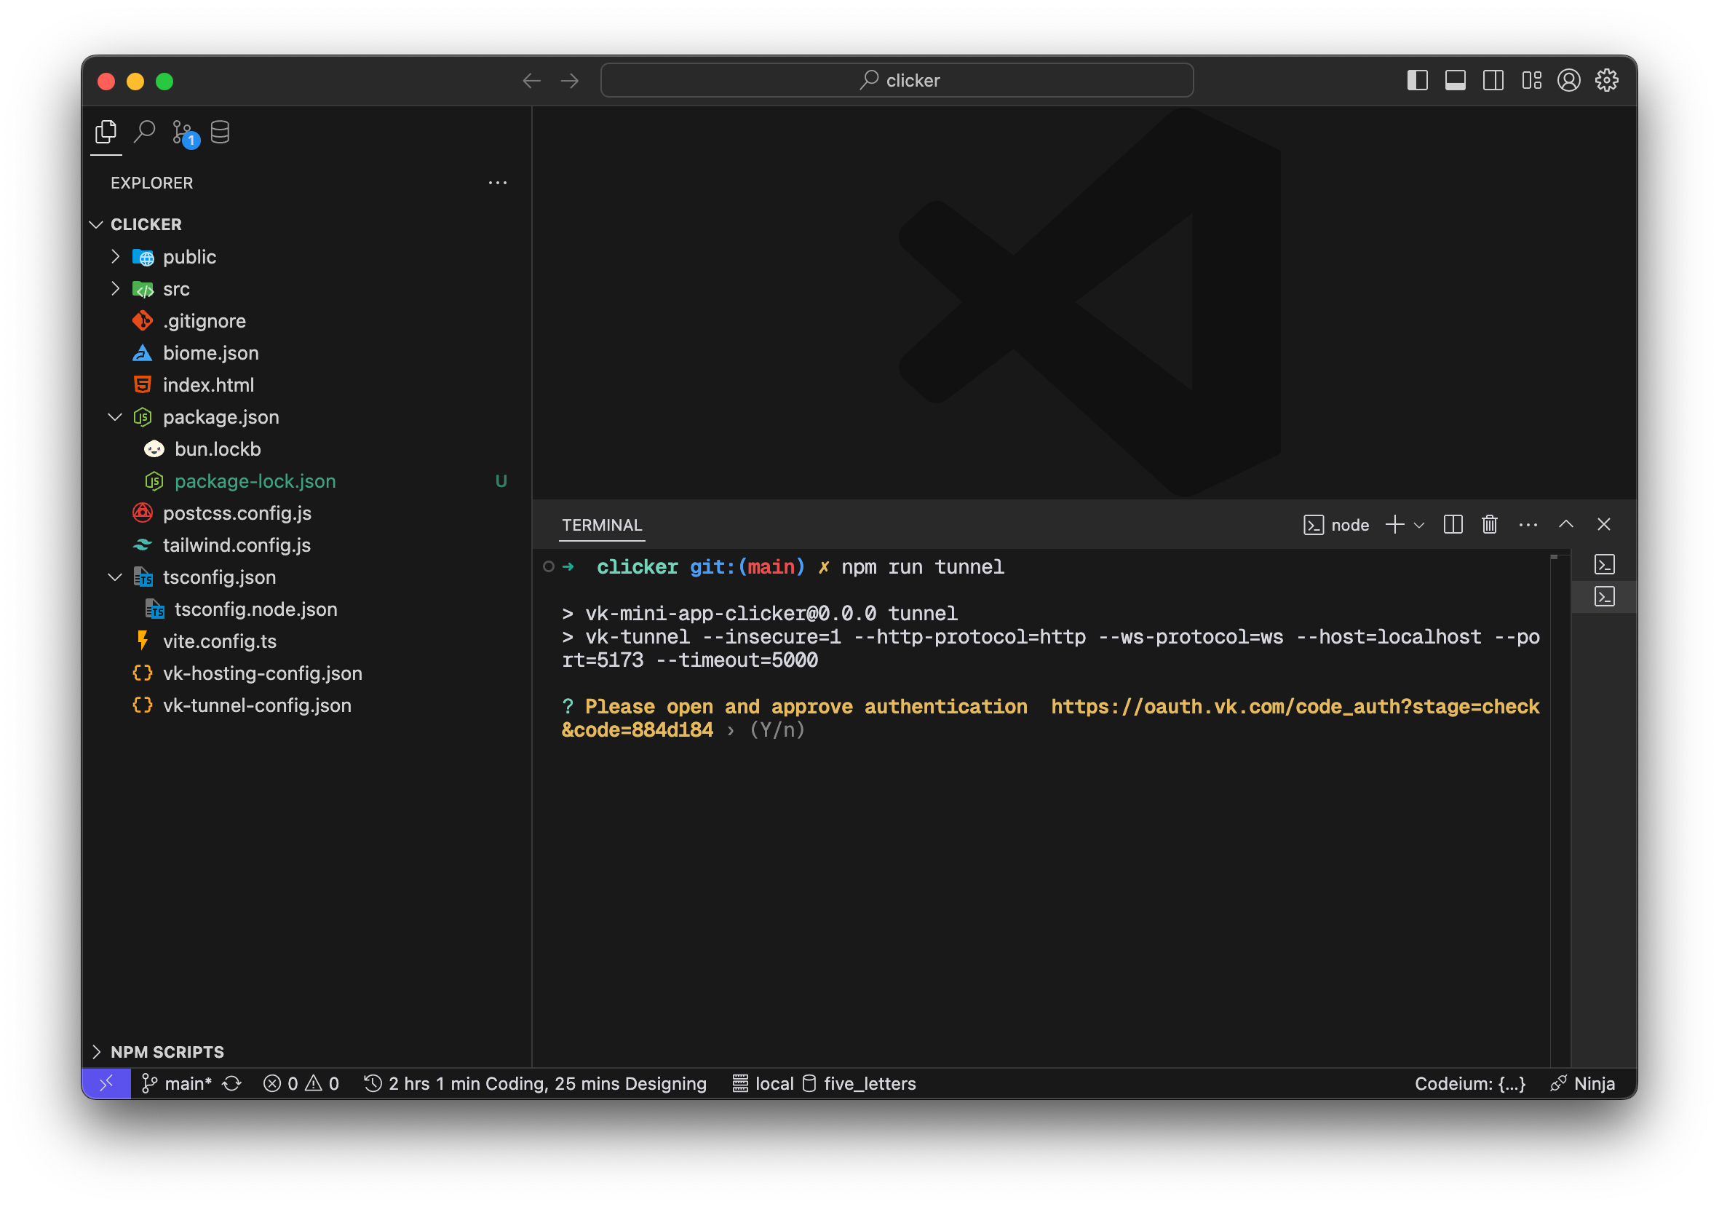Image resolution: width=1719 pixels, height=1207 pixels.
Task: Open Explorer more actions menu
Action: pos(497,183)
